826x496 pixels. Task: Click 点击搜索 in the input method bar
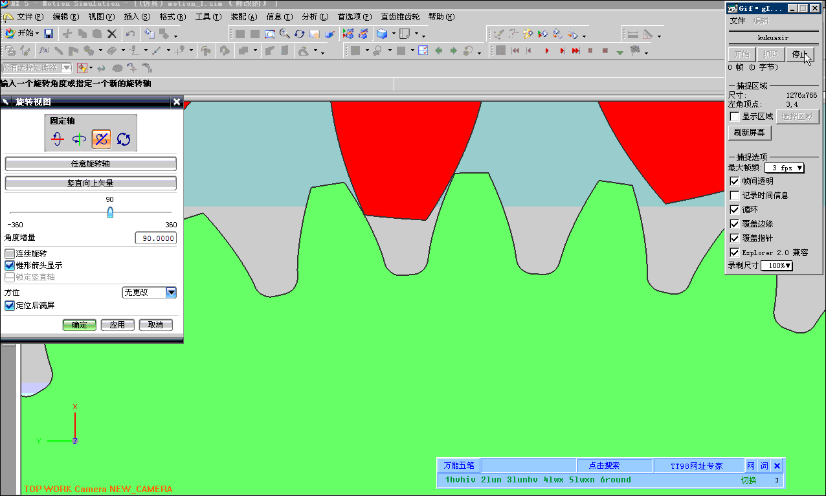pyautogui.click(x=604, y=466)
